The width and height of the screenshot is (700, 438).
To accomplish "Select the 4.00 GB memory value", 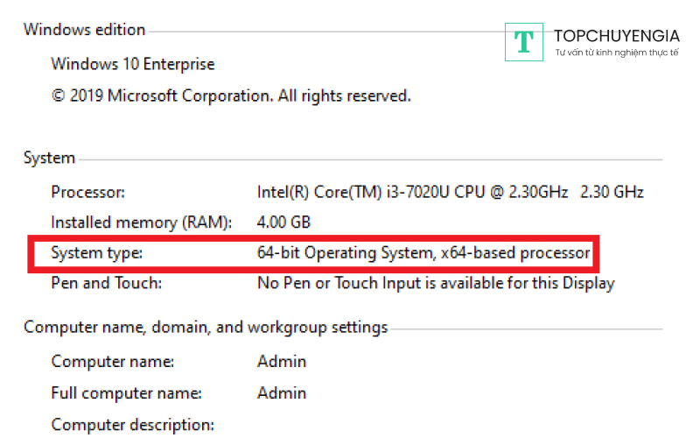I will (283, 222).
